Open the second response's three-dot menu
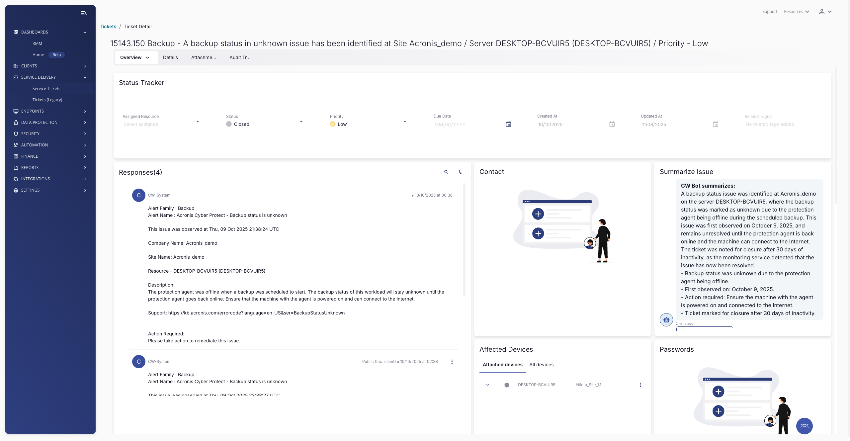 pyautogui.click(x=452, y=362)
